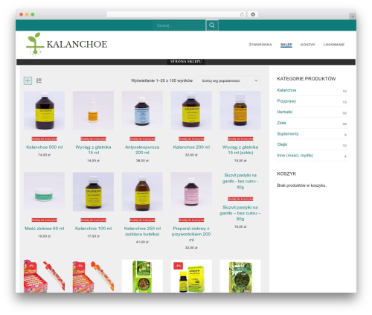Open Maść ziołowa 60 ml image
This screenshot has height=315, width=372.
(45, 191)
